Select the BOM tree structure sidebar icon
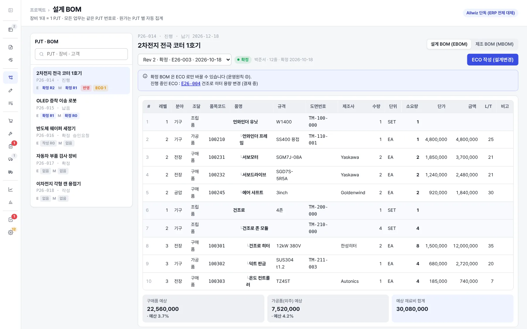Image resolution: width=527 pixels, height=329 pixels. [11, 77]
